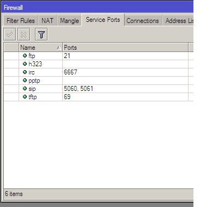Select the pptp service name

[x=34, y=81]
